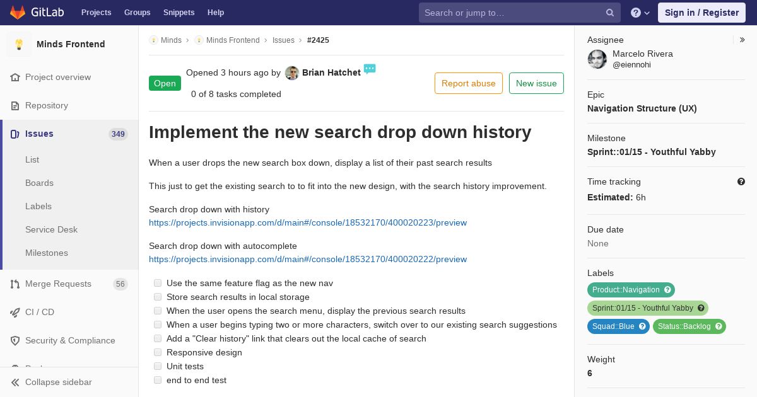
Task: Click the blue Squad::Blue label
Action: point(618,326)
